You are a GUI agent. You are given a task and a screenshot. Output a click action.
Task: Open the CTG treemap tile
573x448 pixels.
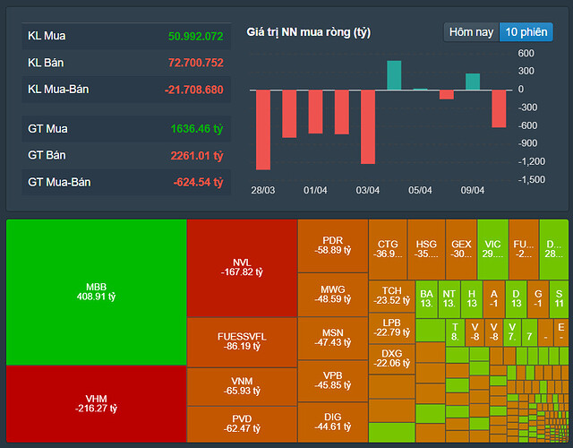pos(388,249)
